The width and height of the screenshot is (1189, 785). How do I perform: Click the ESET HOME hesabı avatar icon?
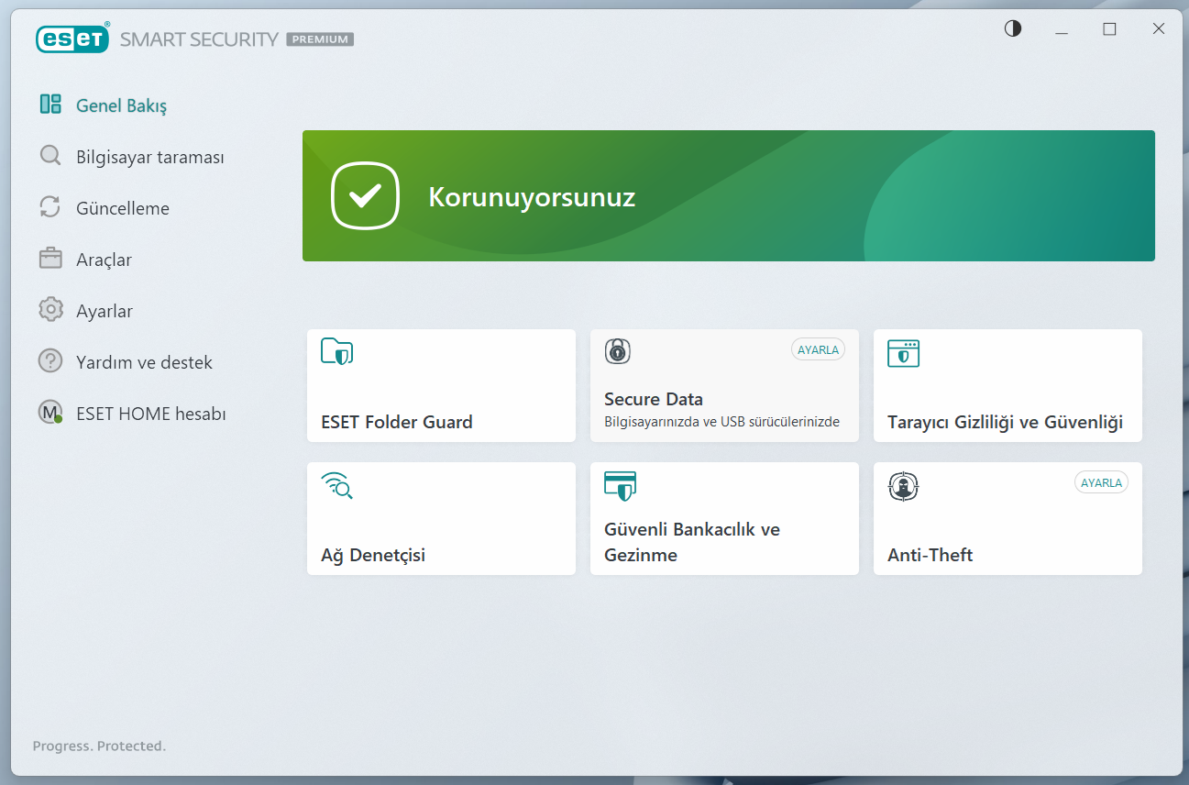point(50,413)
